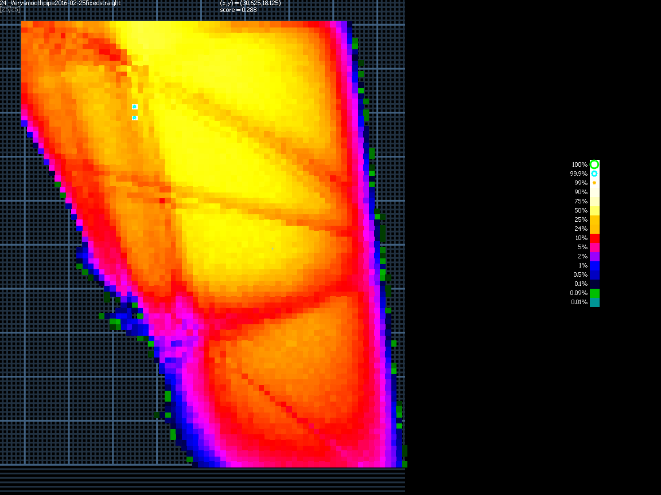The image size is (661, 495).
Task: Click the lower cyan marker on the heatmap
Action: tap(134, 117)
